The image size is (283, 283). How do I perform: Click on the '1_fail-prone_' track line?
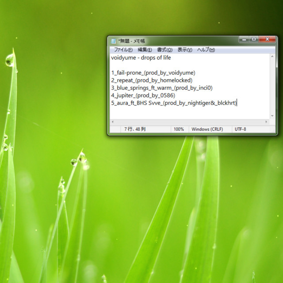tap(153, 73)
